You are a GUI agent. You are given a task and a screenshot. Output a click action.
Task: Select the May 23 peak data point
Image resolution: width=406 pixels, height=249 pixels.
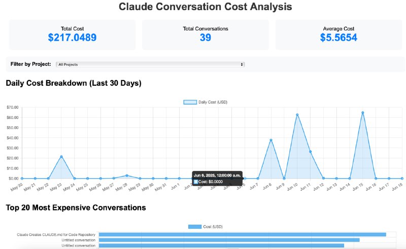point(61,157)
